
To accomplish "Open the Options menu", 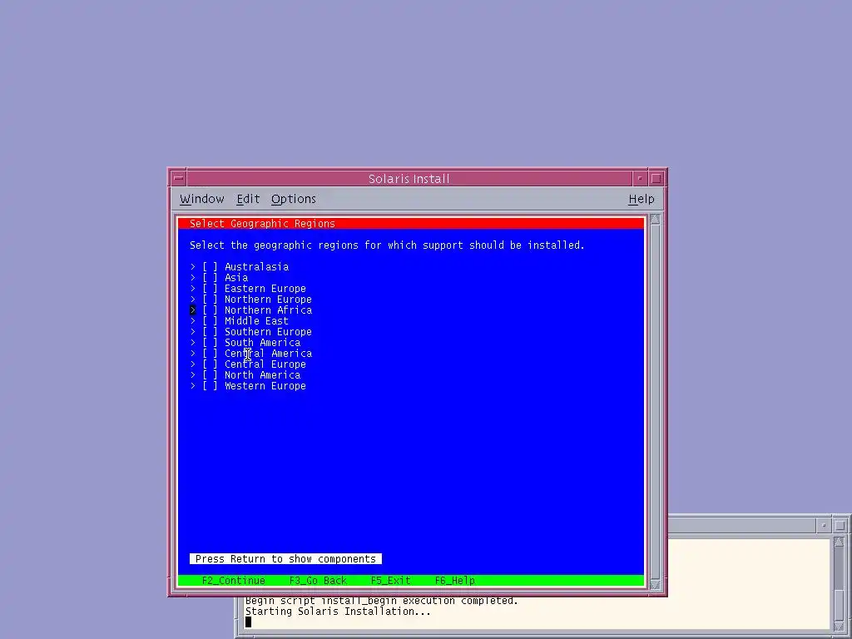I will (x=294, y=200).
